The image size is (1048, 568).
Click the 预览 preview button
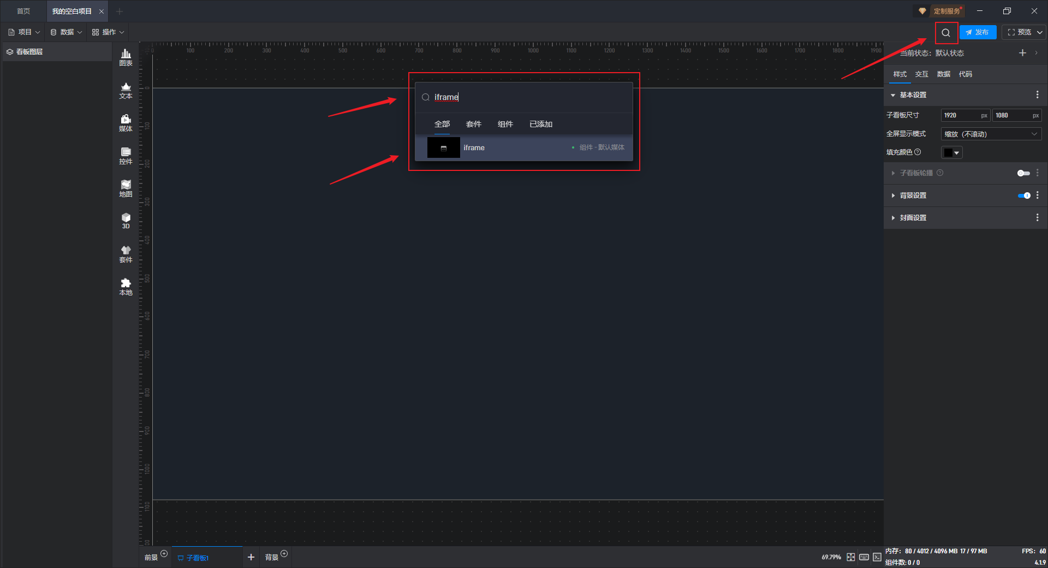pos(1019,33)
